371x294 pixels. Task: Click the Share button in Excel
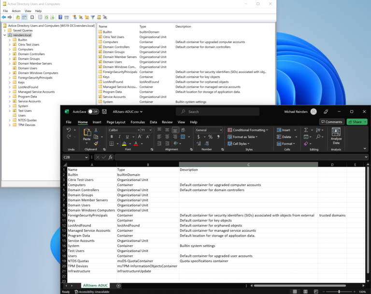[x=355, y=122]
